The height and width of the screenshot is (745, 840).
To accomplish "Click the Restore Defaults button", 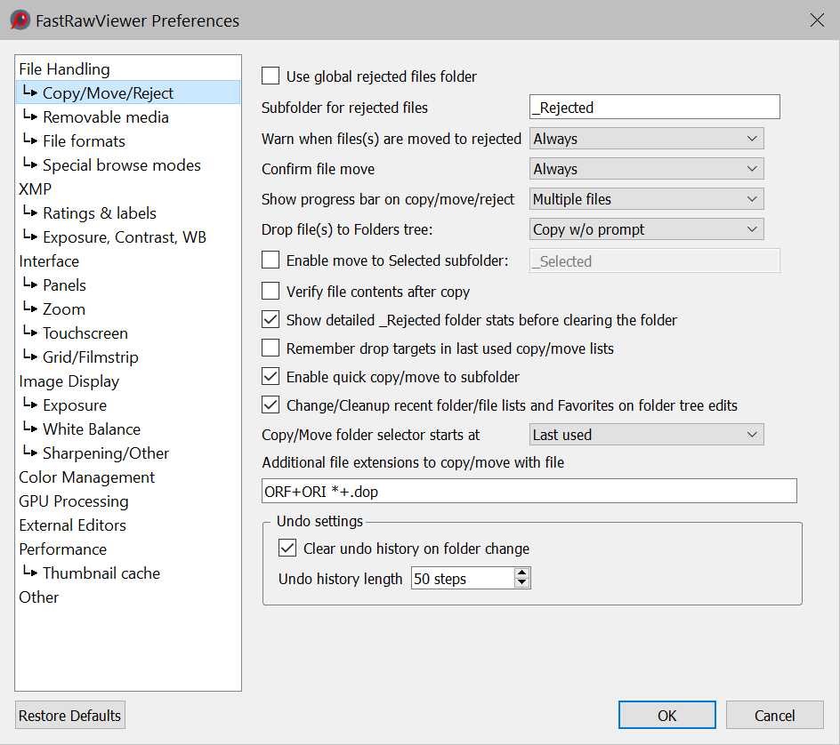I will [x=70, y=716].
